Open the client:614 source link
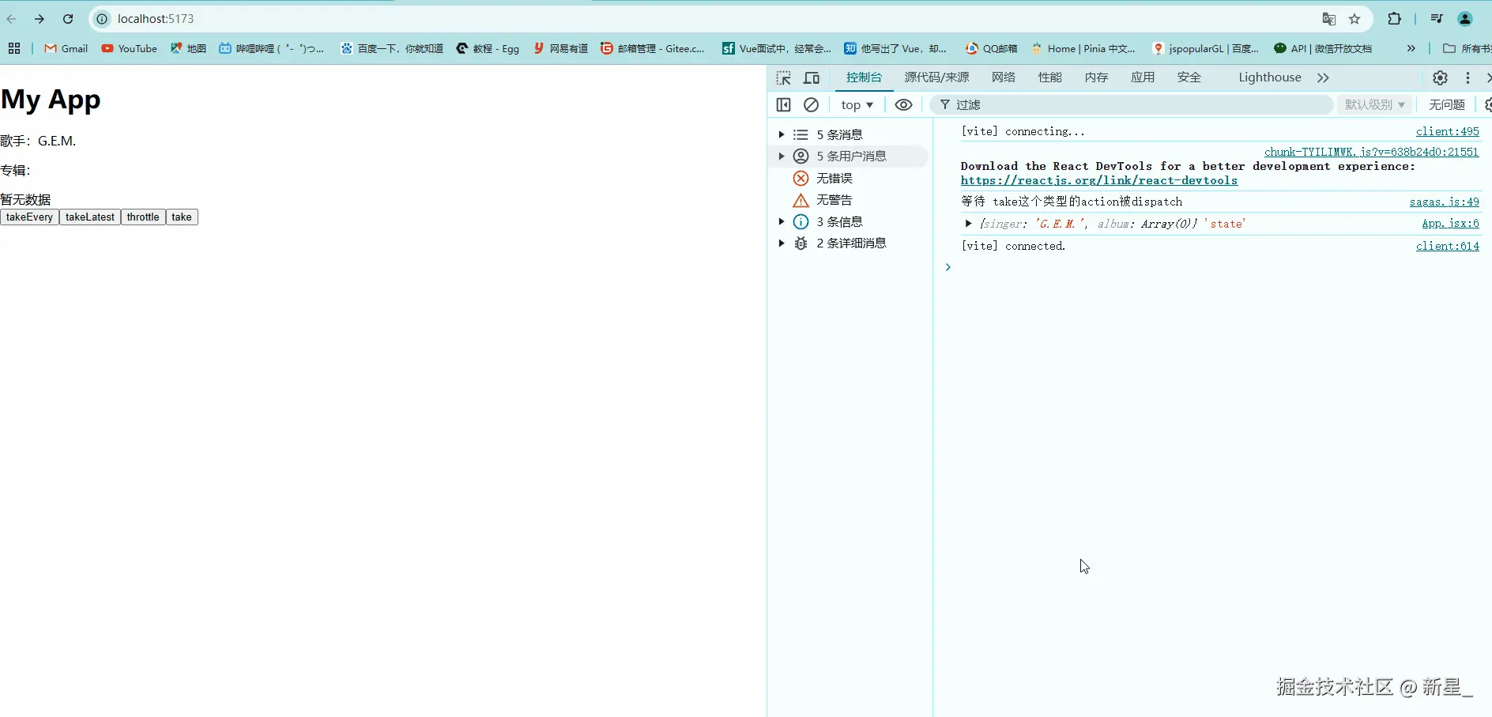The height and width of the screenshot is (717, 1492). click(x=1447, y=246)
